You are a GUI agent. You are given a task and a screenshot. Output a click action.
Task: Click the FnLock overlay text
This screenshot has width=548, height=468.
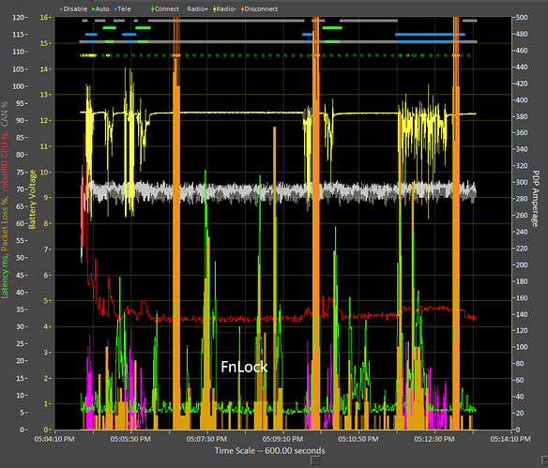(244, 367)
